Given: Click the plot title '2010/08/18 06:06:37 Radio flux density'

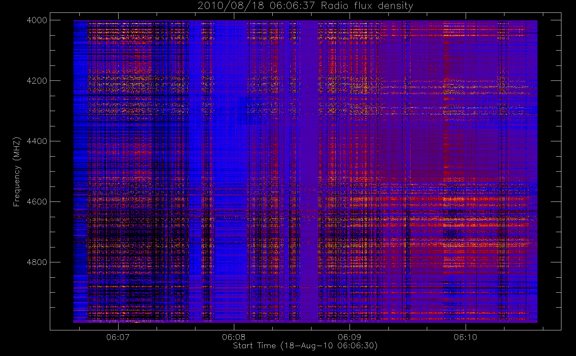Looking at the screenshot, I should click(x=305, y=6).
